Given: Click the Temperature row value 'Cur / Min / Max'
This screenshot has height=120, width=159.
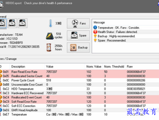Looking at the screenshot, I should click(65, 114).
